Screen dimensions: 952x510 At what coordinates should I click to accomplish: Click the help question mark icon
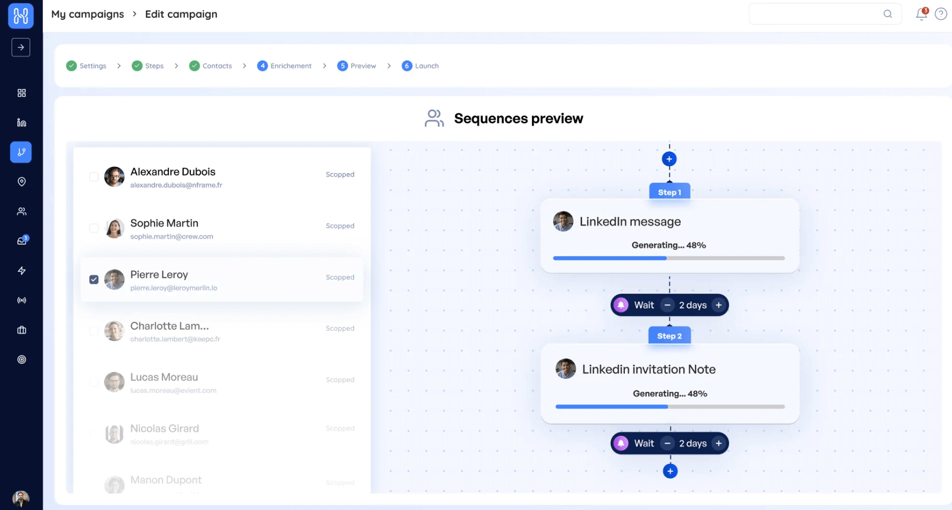click(941, 14)
